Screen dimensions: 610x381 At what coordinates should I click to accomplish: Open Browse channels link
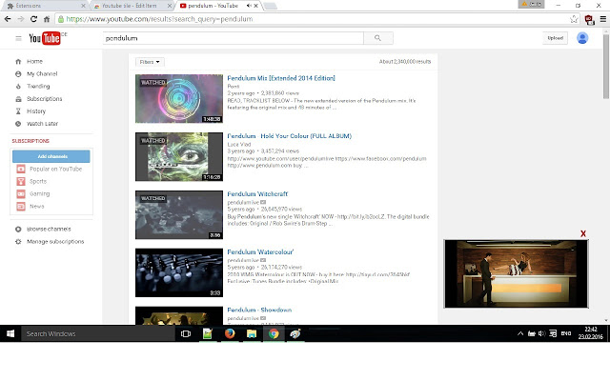(49, 229)
